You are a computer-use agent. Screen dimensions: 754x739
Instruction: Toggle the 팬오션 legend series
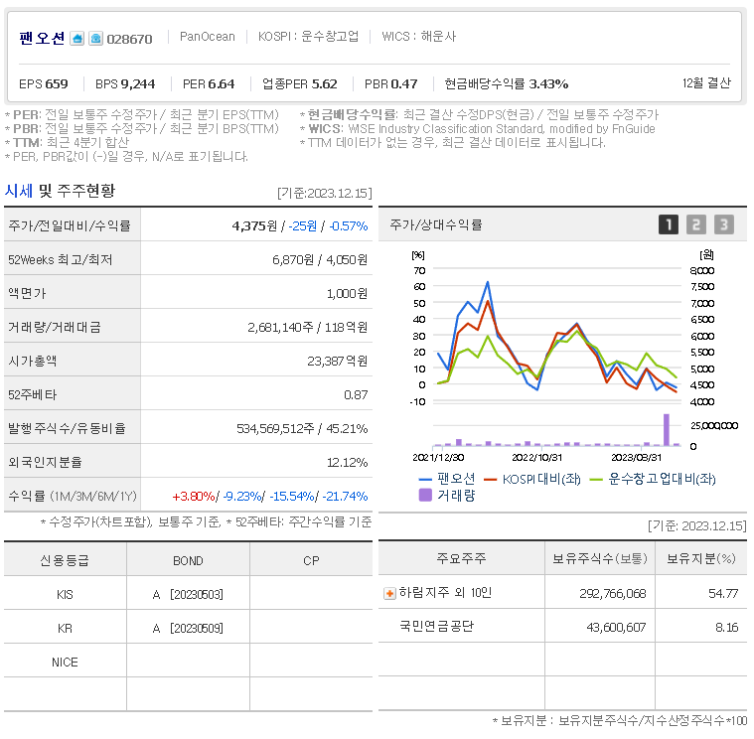[x=447, y=479]
